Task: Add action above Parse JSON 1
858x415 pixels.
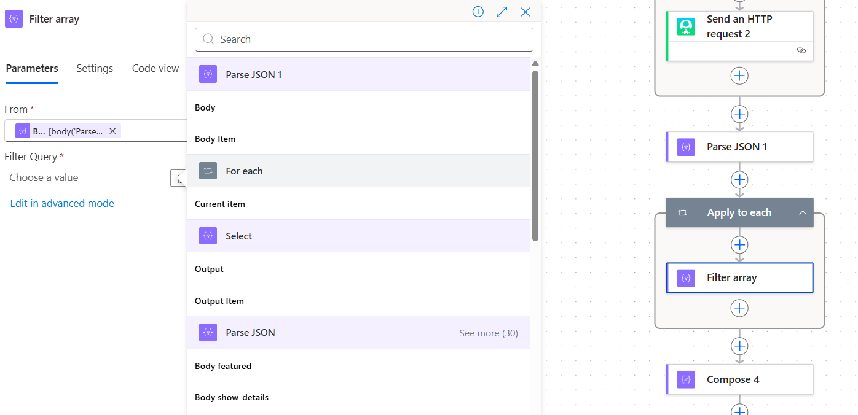Action: click(x=739, y=114)
